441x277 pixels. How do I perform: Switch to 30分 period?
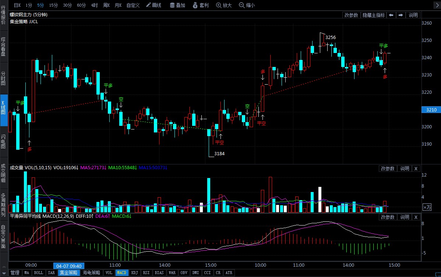click(x=67, y=5)
